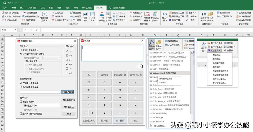This screenshot has height=132, width=253.
Task: Launch the 区域比较 tool
Action: tap(57, 13)
